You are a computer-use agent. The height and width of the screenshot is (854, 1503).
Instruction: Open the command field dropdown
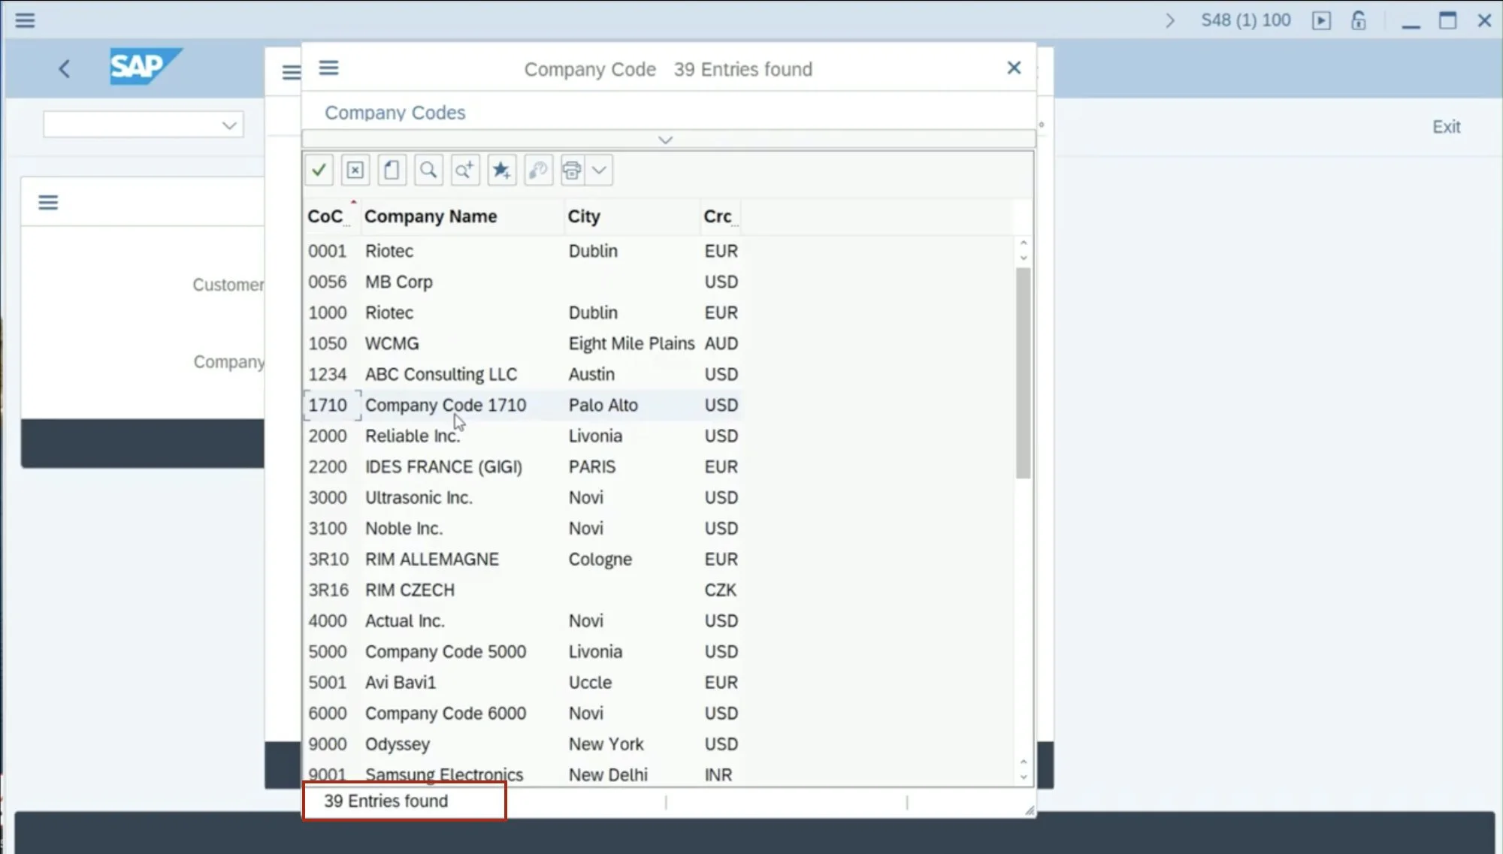(x=229, y=125)
